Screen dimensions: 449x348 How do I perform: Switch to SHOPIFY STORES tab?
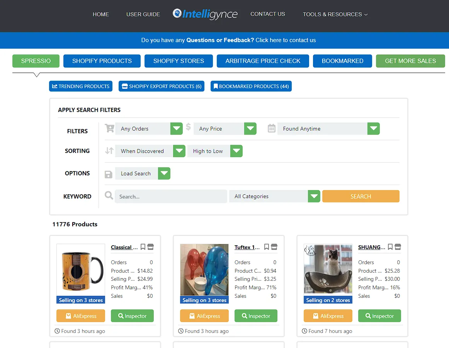179,61
